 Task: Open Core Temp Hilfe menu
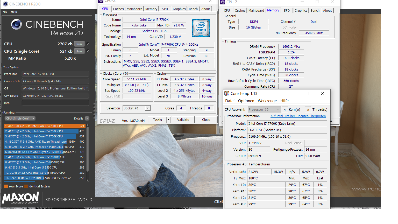pos(284,101)
